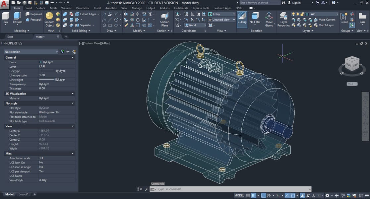Click the ViewCube in the drawing area
This screenshot has width=370, height=199.
tap(352, 64)
